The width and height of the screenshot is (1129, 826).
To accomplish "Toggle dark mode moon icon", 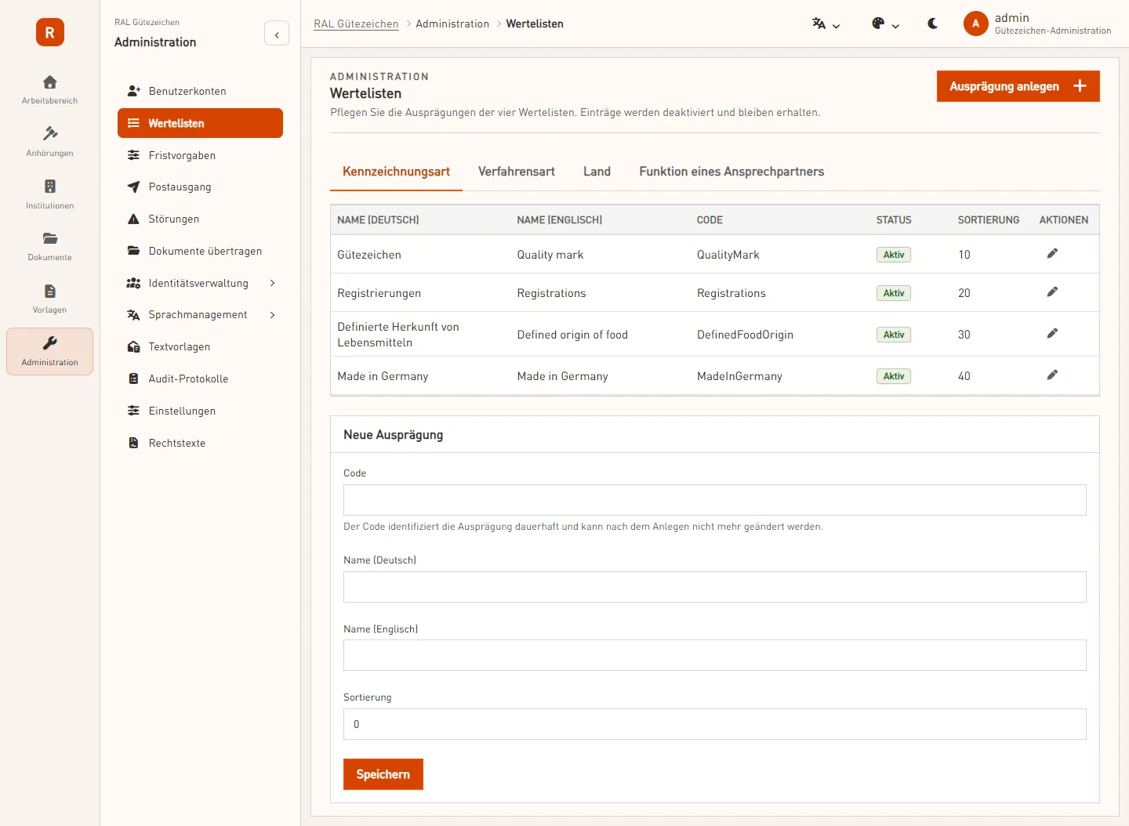I will 932,24.
